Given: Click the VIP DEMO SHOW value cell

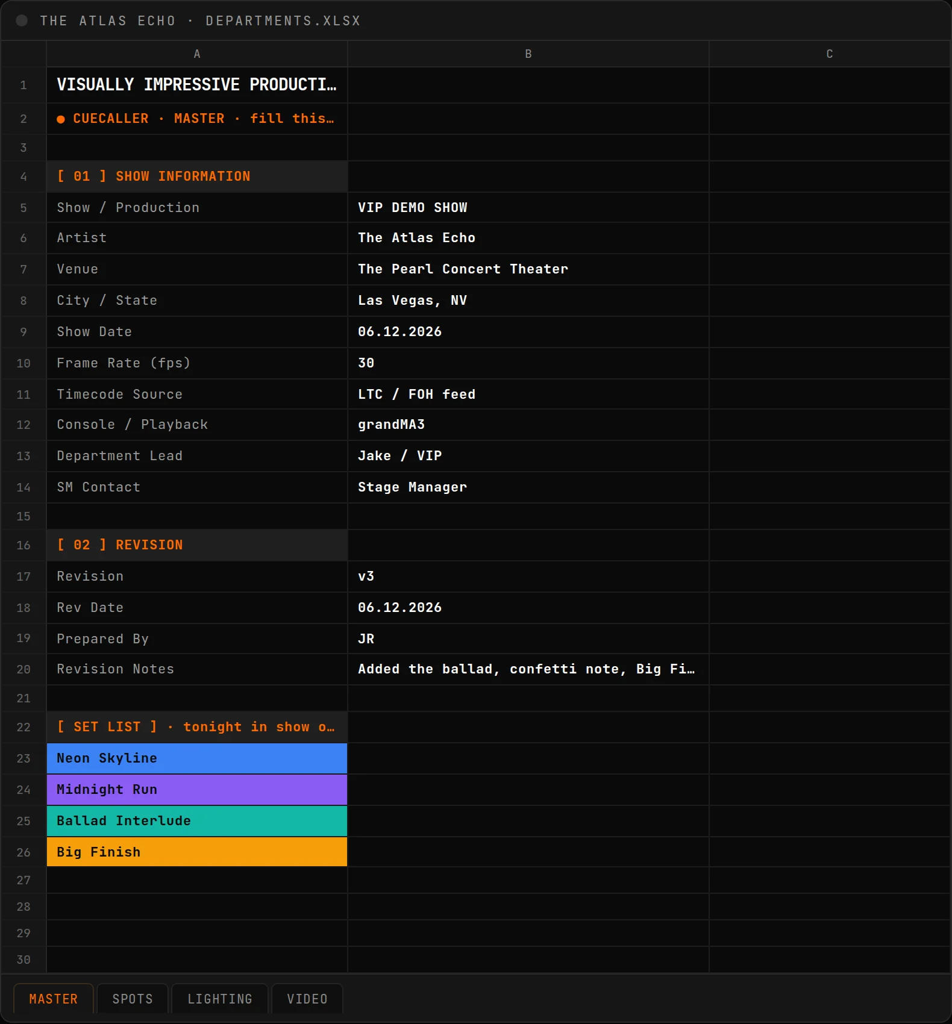Looking at the screenshot, I should point(528,208).
